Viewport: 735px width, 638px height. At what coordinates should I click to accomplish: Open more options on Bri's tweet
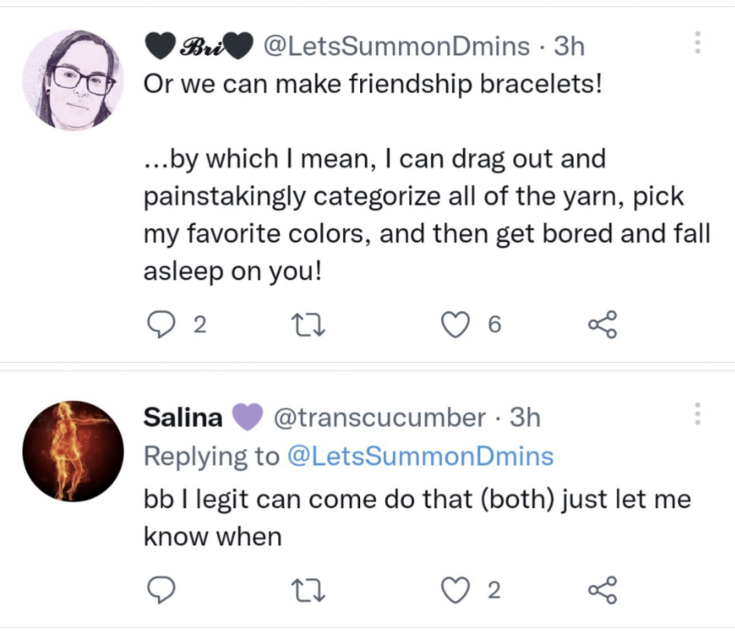[x=698, y=42]
